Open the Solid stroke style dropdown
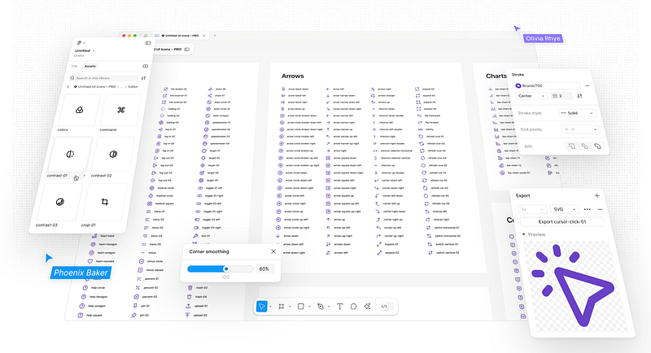This screenshot has height=353, width=651. pos(577,113)
